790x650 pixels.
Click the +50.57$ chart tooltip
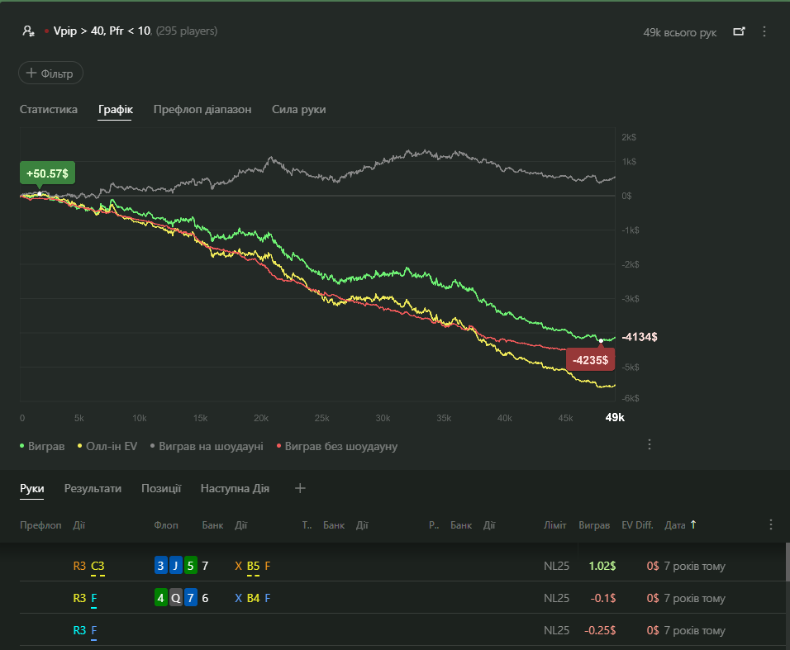coord(47,173)
